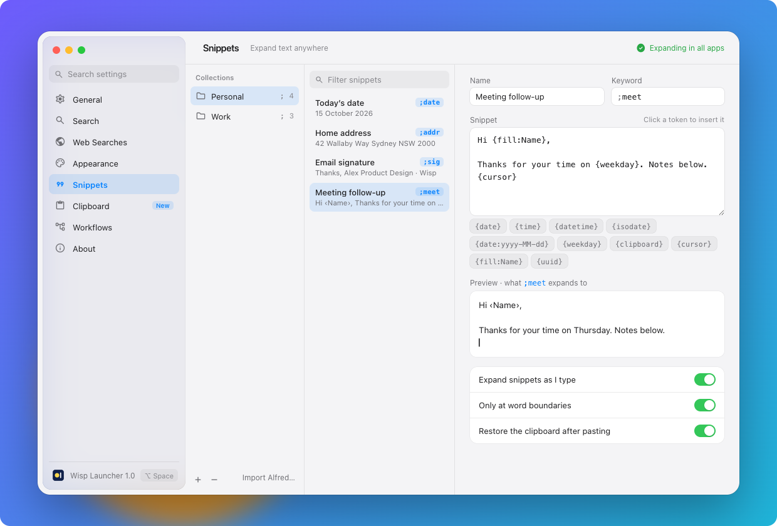This screenshot has height=526, width=777.
Task: Remove collection with the minus icon
Action: [214, 480]
